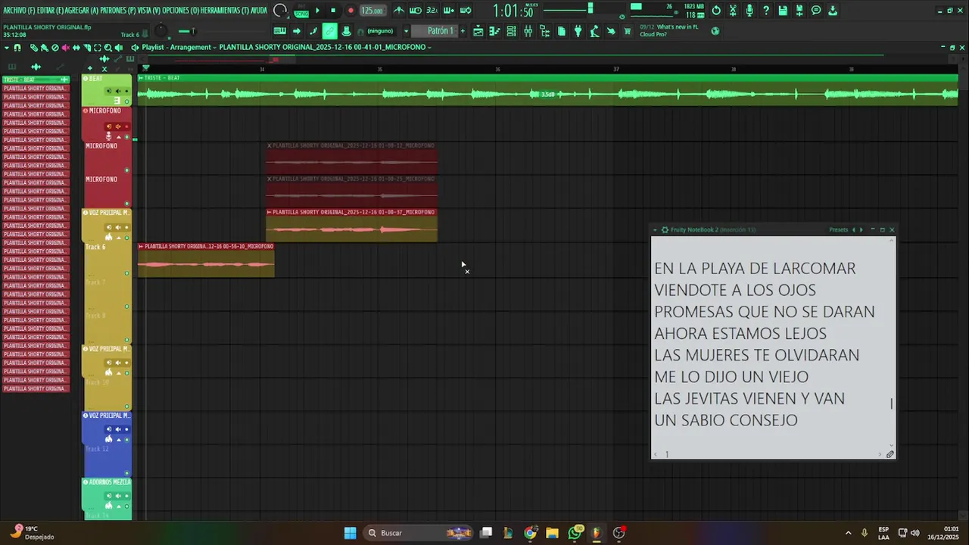This screenshot has height=545, width=969.
Task: Mute the BEAT track green dot
Action: tap(126, 101)
